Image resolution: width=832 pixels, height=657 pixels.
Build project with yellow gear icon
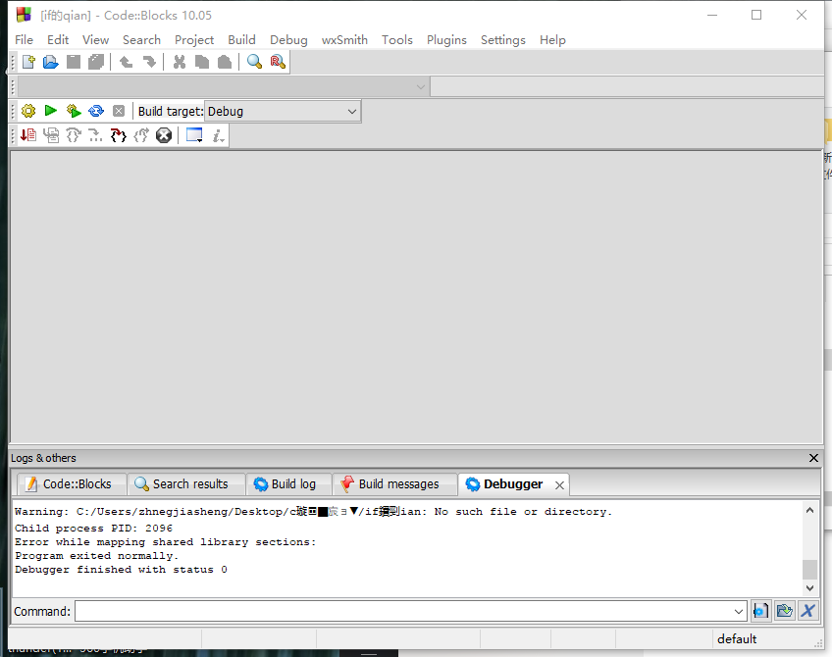click(28, 111)
